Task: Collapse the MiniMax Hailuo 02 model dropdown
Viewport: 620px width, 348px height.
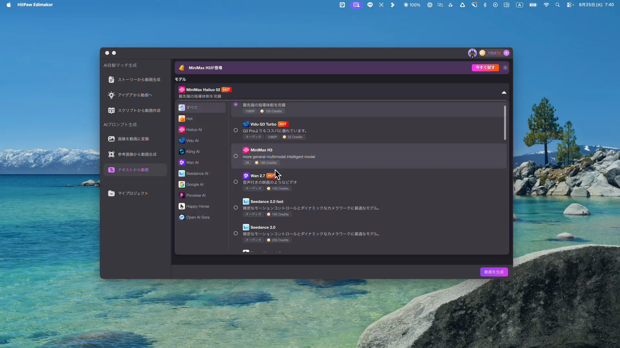Action: point(504,92)
